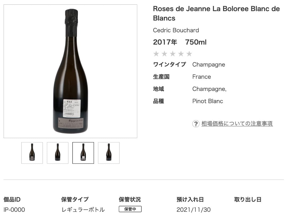Screen dimensions: 286x222
Task: Show the fourth bottle thumbnail image
Action: (109, 153)
